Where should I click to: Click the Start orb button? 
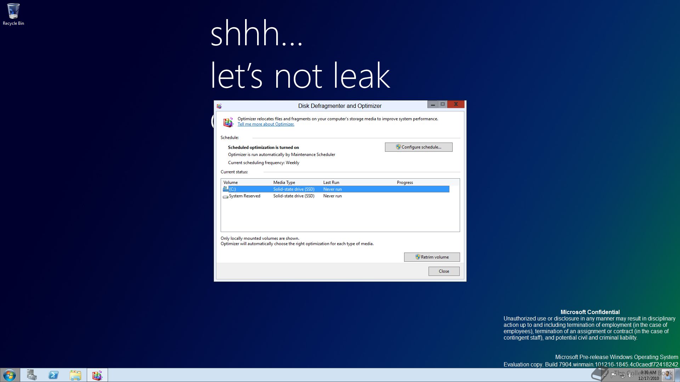[x=10, y=375]
